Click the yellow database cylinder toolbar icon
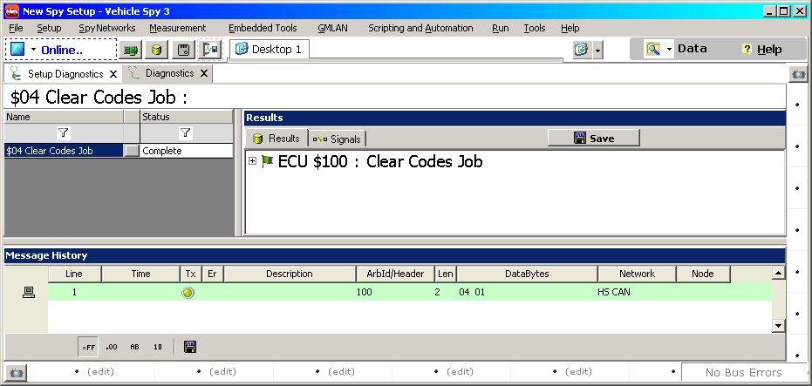This screenshot has width=812, height=386. pos(157,50)
